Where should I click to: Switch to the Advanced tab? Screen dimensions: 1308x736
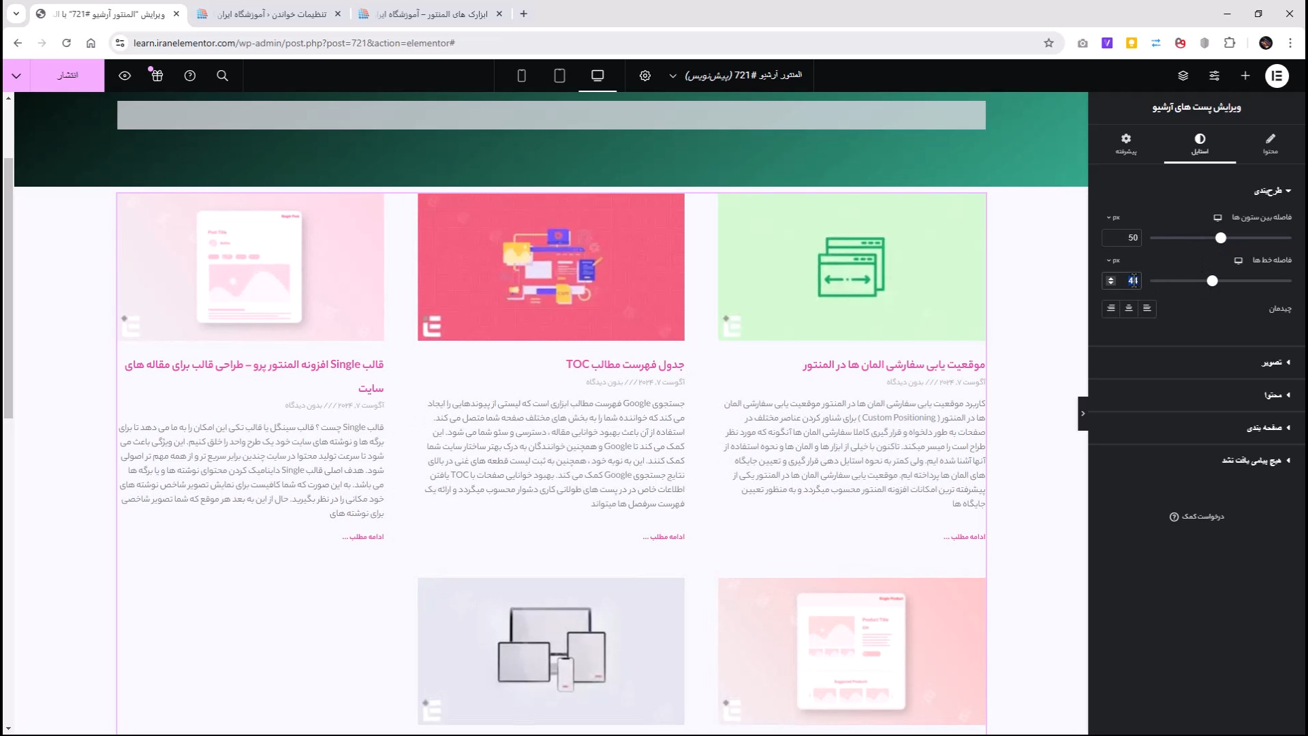pyautogui.click(x=1126, y=144)
